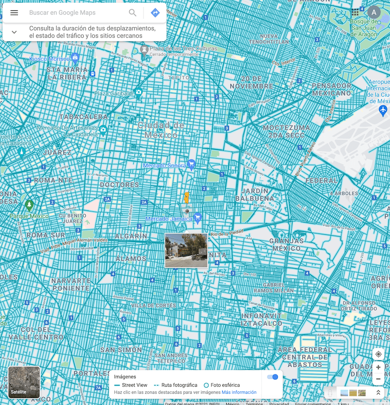Click the 'PENSADOR MEXICANO' neighborhood label

331,89
